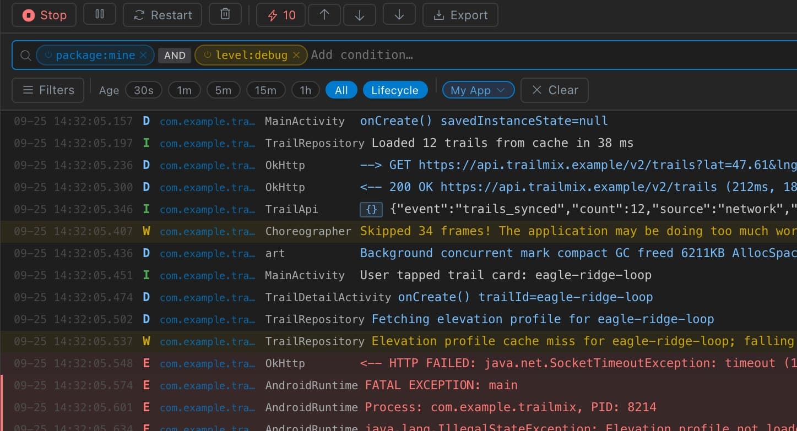Pause log output with the pause icon
Image resolution: width=797 pixels, height=431 pixels.
click(100, 14)
